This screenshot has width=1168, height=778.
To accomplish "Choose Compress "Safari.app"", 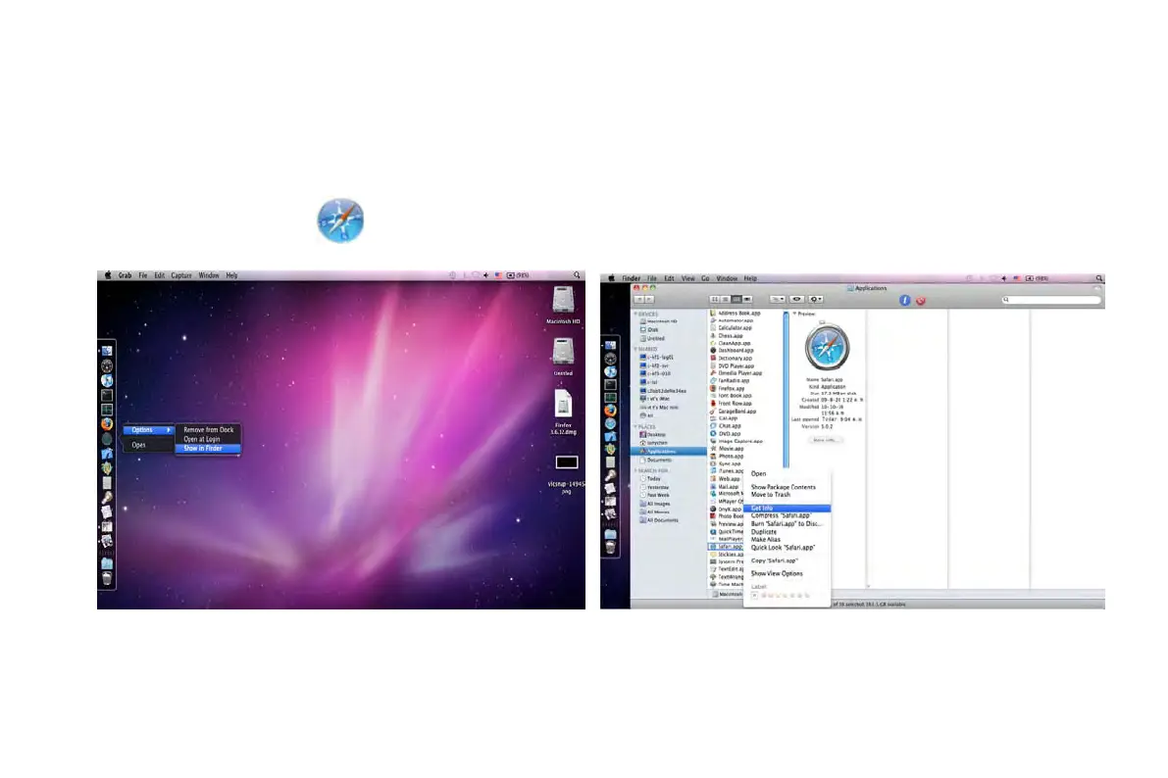I will click(x=781, y=515).
